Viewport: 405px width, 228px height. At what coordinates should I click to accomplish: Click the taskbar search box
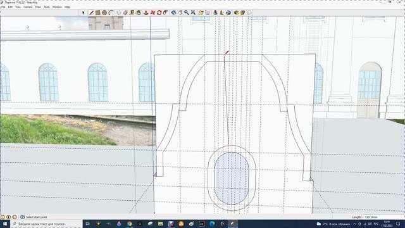click(x=46, y=224)
